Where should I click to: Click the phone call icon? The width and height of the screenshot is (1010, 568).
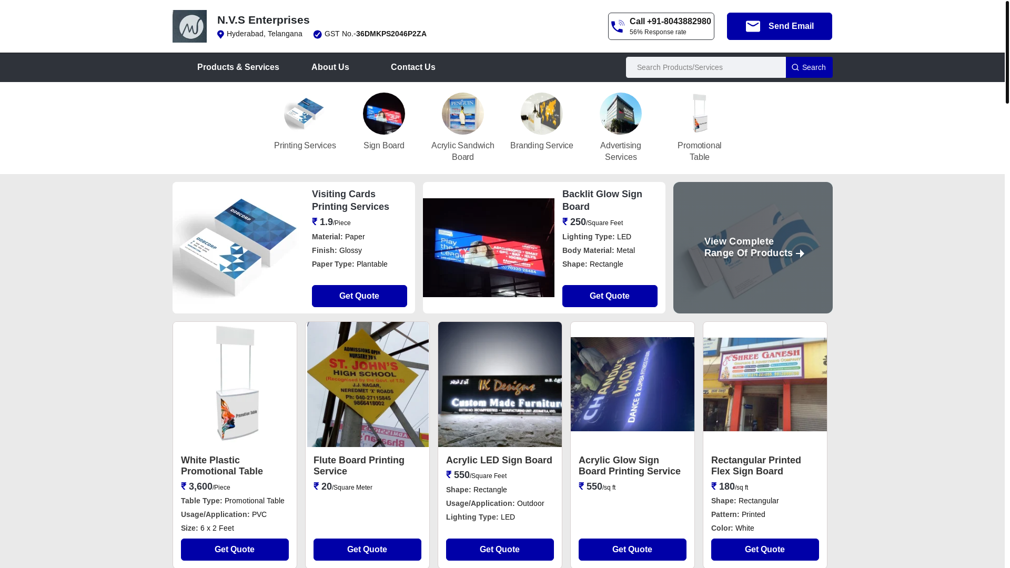point(618,26)
